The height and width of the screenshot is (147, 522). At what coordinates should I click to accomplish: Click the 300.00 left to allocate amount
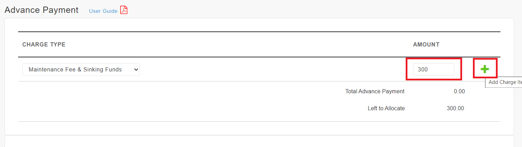(x=455, y=109)
